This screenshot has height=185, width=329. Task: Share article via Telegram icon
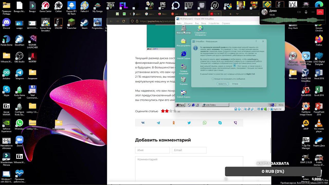click(x=158, y=123)
